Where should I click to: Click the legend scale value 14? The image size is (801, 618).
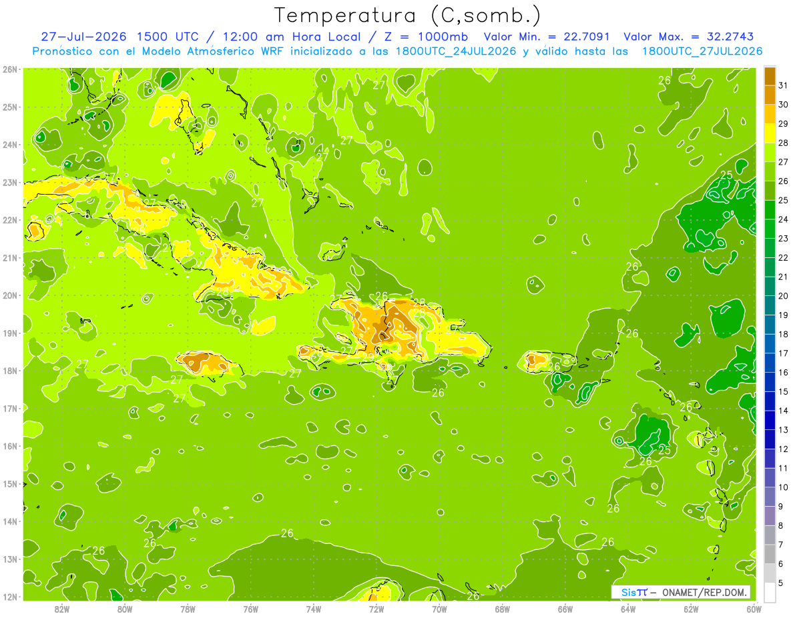(x=784, y=411)
